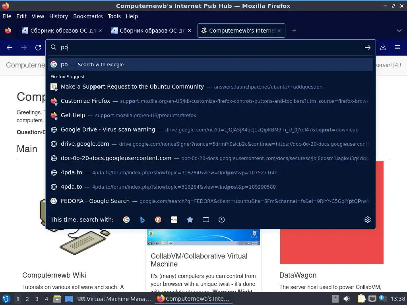Open the Customize Firefox suggestion
The width and height of the screenshot is (407, 305).
click(211, 101)
